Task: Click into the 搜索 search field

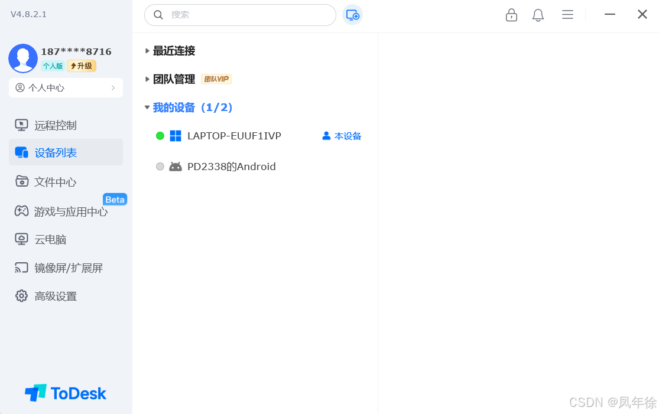Action: coord(240,15)
